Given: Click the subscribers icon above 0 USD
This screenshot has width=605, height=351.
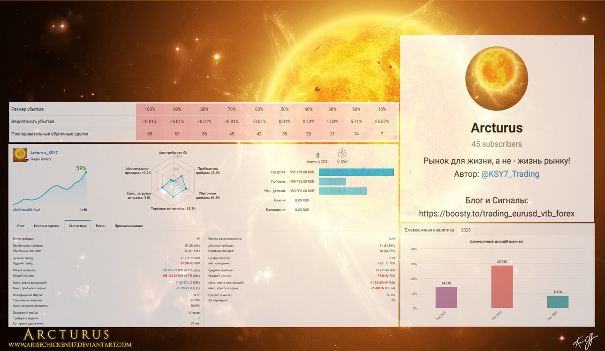Looking at the screenshot, I should [341, 153].
